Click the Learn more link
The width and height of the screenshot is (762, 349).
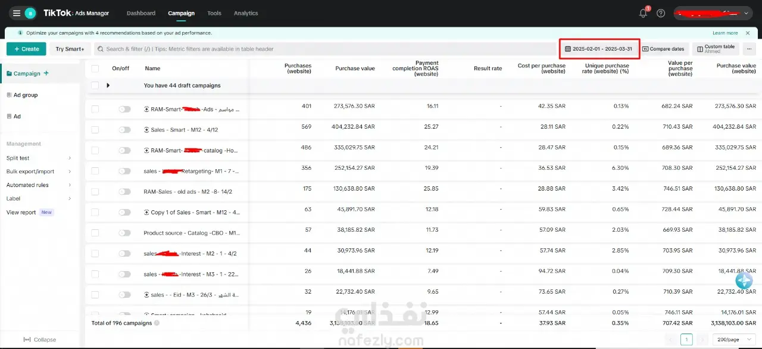coord(725,33)
